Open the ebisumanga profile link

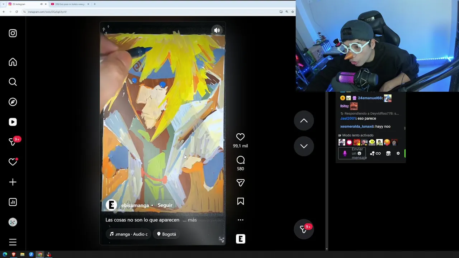[x=135, y=205]
